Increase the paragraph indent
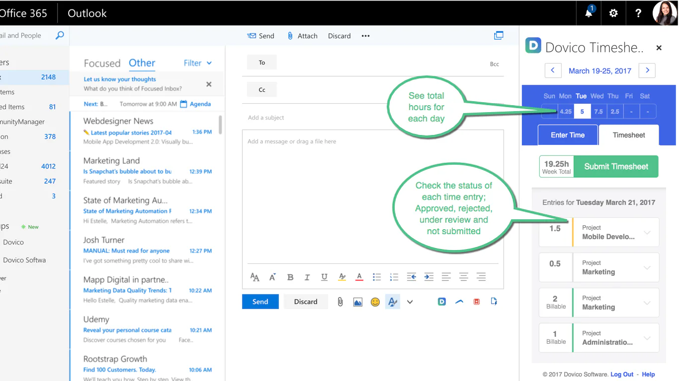679x381 pixels. [x=429, y=277]
